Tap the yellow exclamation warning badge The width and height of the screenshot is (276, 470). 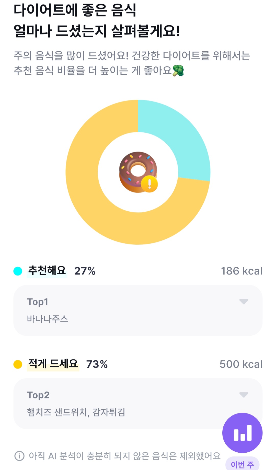point(149,184)
